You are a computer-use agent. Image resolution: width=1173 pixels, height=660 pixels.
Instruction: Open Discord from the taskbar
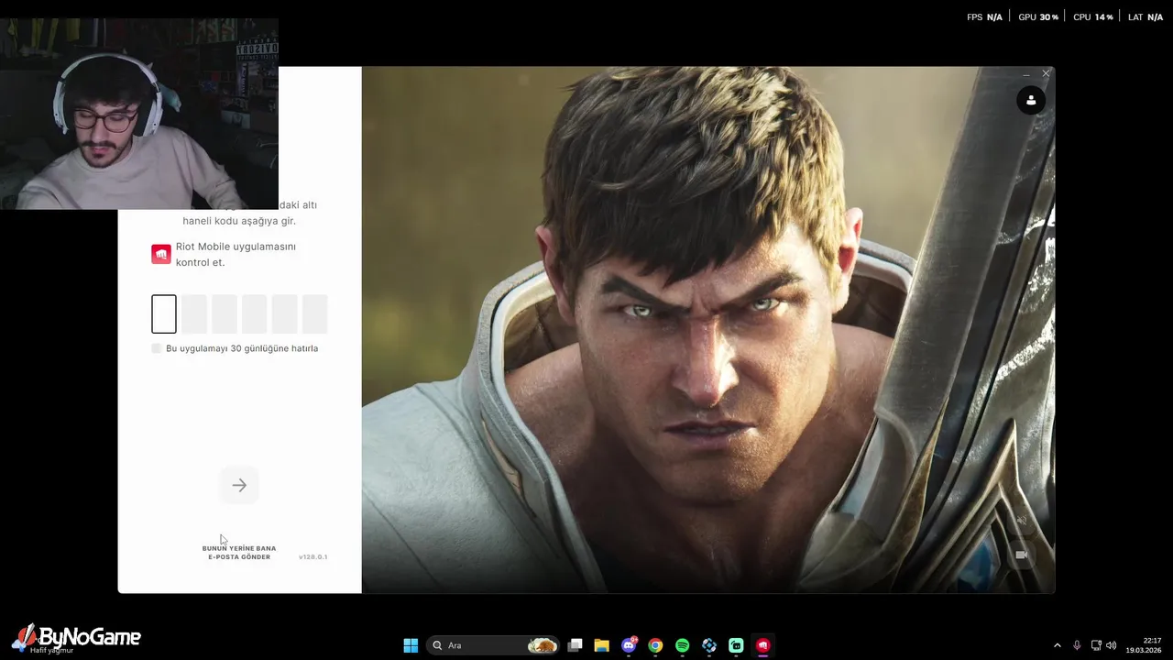point(629,645)
